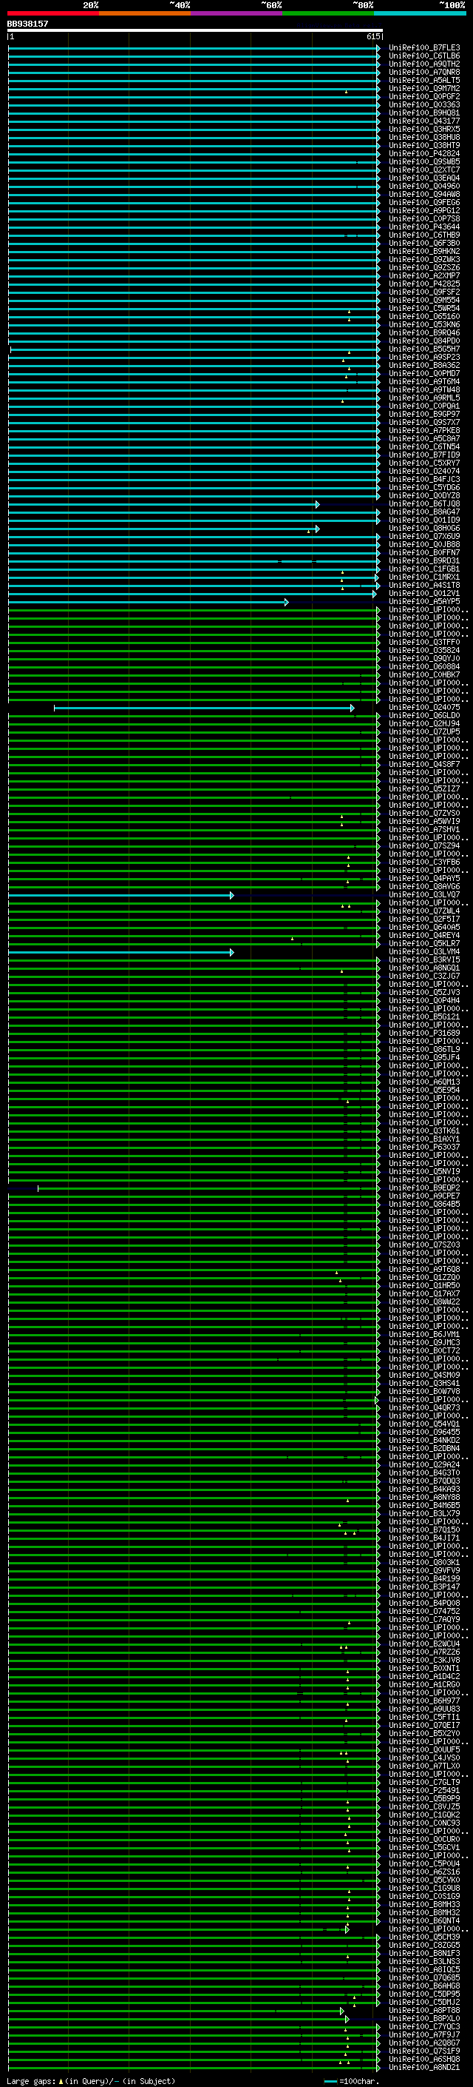473x2087 pixels.
Task: Select hit label UniRef100_B8A362
Action: (x=424, y=366)
